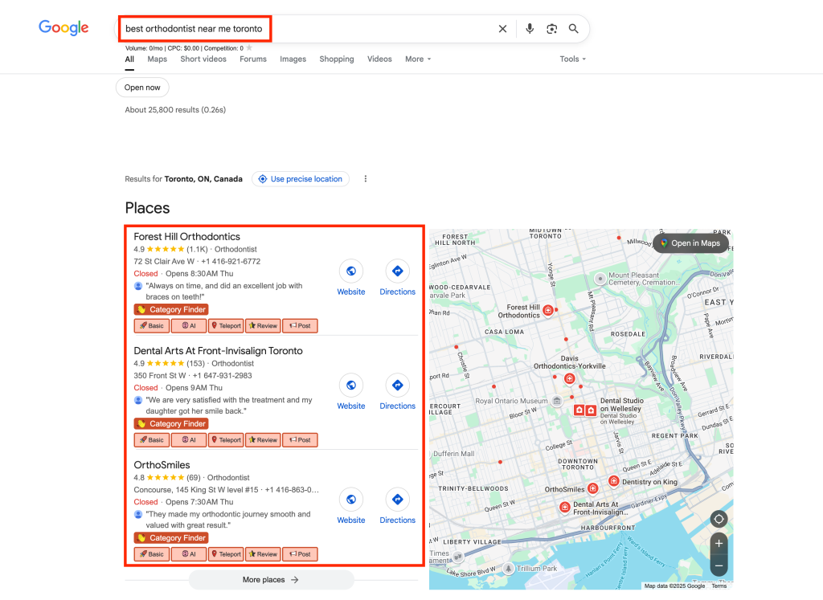Screen dimensions: 823x600
Task: Expand the Tools dropdown
Action: (x=572, y=59)
